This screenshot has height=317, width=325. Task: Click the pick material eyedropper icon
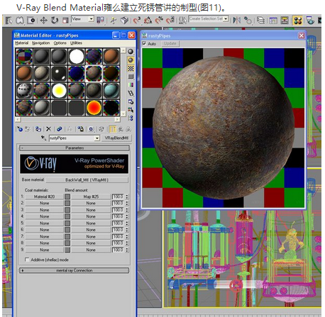pyautogui.click(x=43, y=138)
